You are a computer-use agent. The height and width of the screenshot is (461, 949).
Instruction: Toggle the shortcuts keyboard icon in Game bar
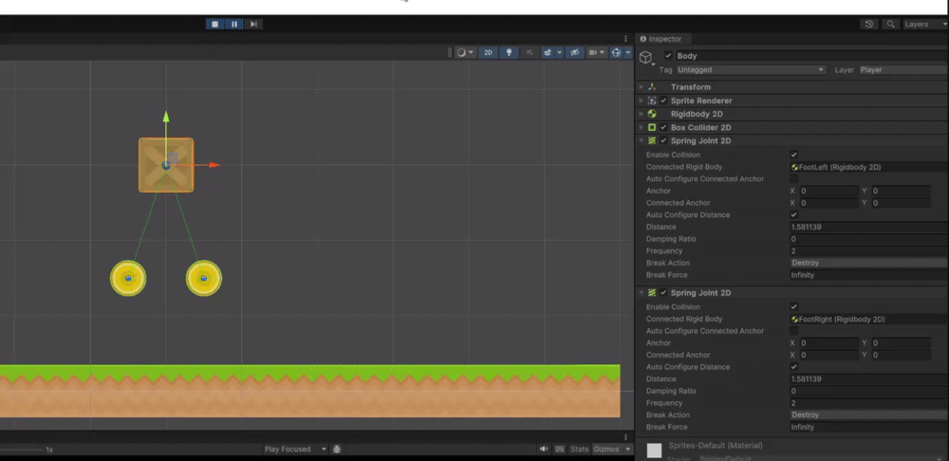(560, 449)
